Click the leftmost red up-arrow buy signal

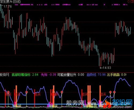coord(8,92)
